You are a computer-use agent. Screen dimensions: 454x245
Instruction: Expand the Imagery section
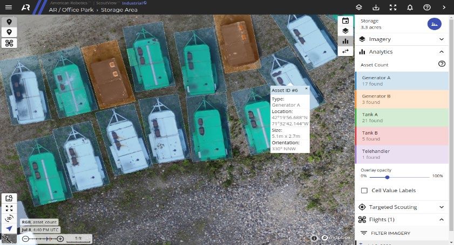pos(401,39)
